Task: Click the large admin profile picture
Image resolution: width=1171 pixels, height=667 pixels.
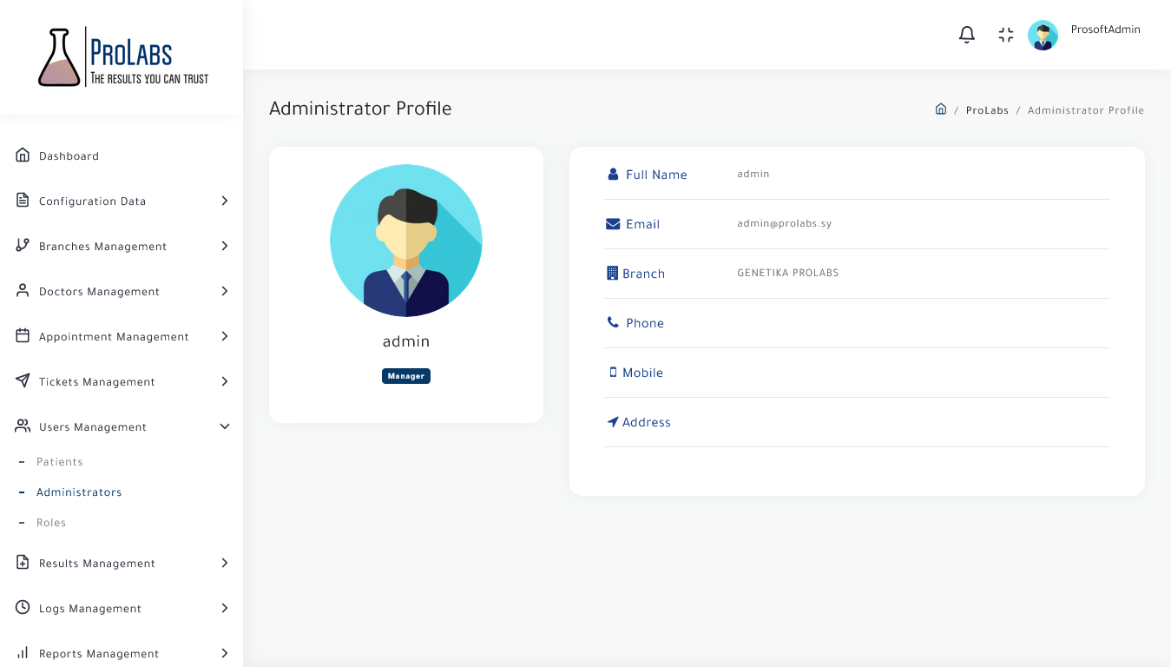Action: point(406,241)
